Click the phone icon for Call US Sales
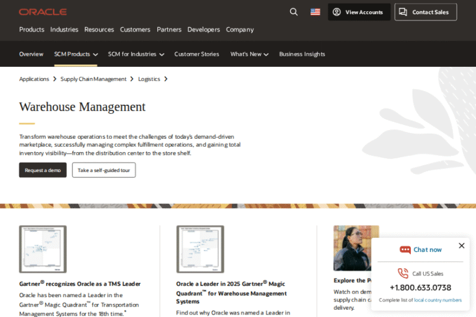Screen dimensions: 476x317 coord(403,274)
